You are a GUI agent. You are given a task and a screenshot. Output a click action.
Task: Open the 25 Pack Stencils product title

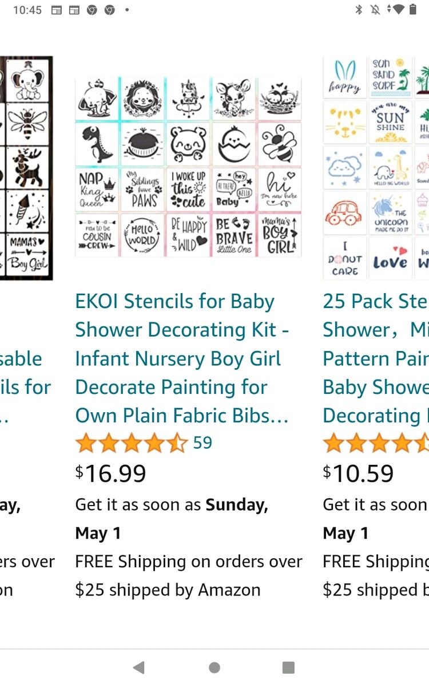pyautogui.click(x=375, y=358)
